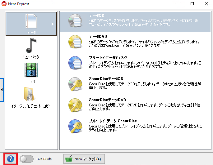Click the データDVD description text
Viewport: 213px width, 165px height.
(x=144, y=44)
